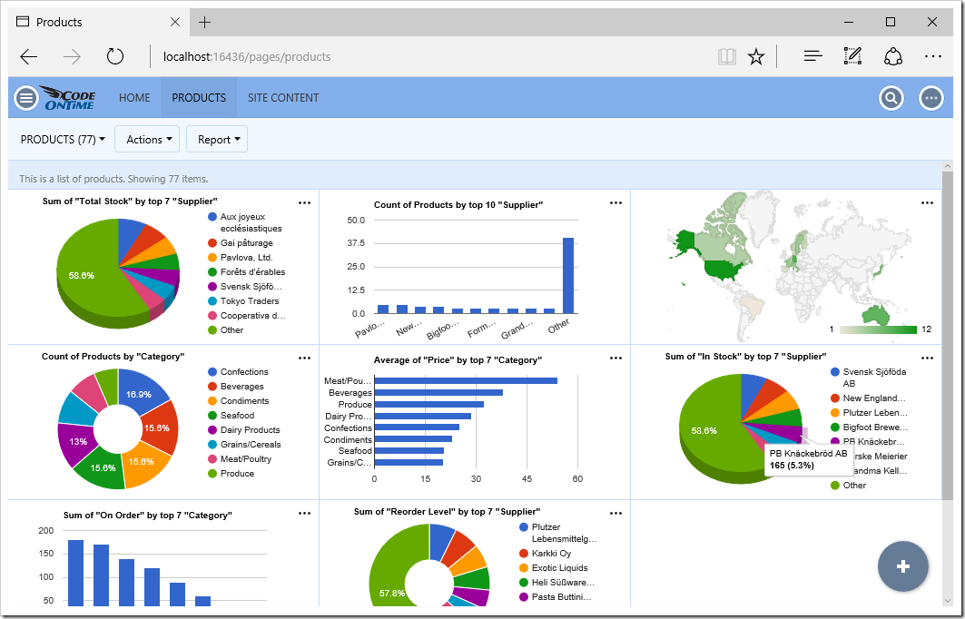Add page to favorites with star icon

[x=756, y=57]
